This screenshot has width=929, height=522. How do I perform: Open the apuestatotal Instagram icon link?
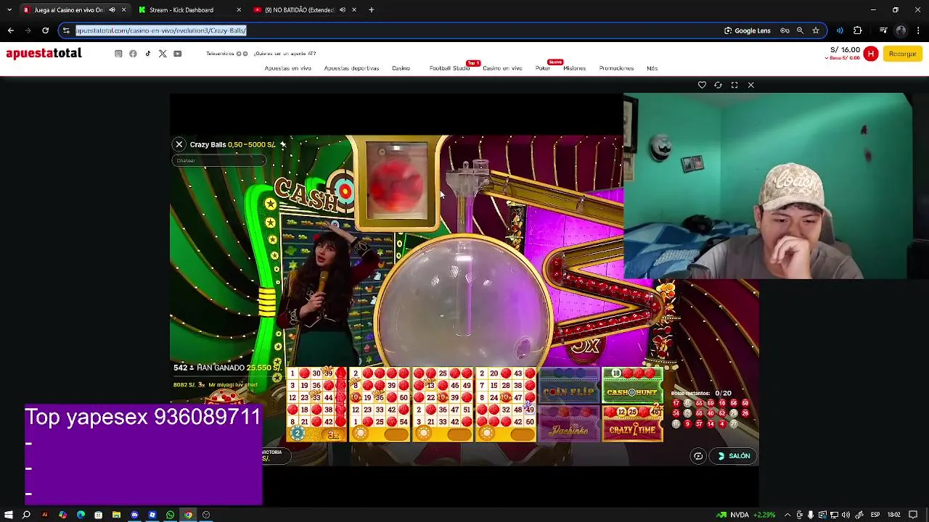[x=118, y=54]
